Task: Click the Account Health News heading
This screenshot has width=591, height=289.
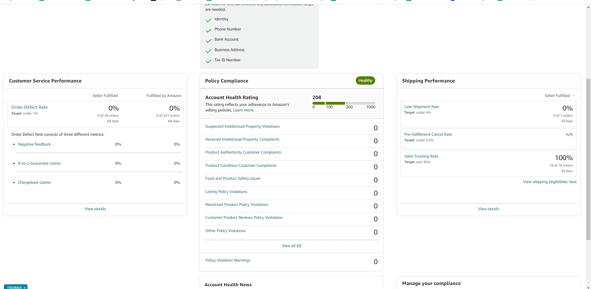Action: [228, 285]
